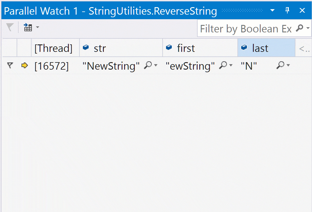Viewport: 312px width, 212px height.
Task: Select the thread ID [16572] cell
Action: coord(52,66)
